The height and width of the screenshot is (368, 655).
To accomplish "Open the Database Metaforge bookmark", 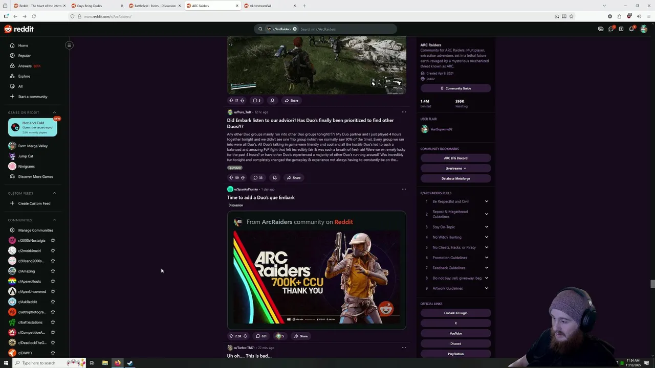I will [455, 178].
